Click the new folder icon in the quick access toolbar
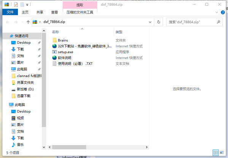The height and width of the screenshot is (158, 228). (22, 5)
